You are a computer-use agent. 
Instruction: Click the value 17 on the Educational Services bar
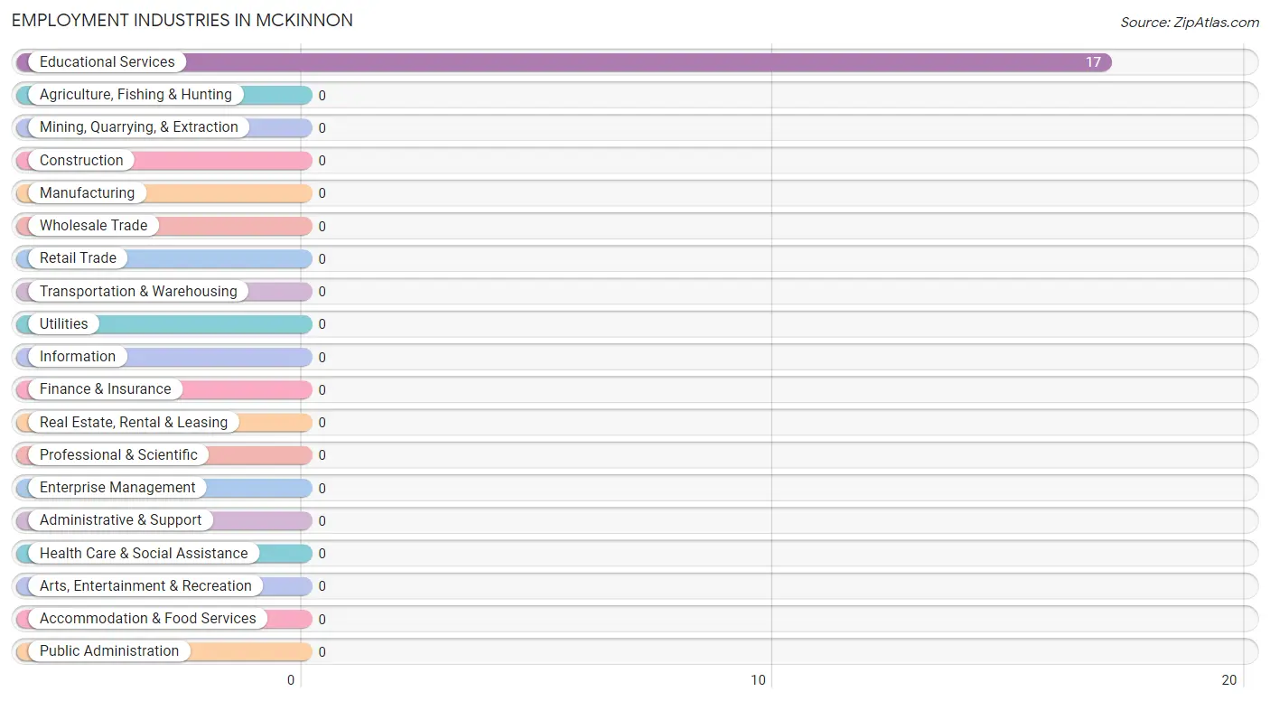tap(1093, 62)
